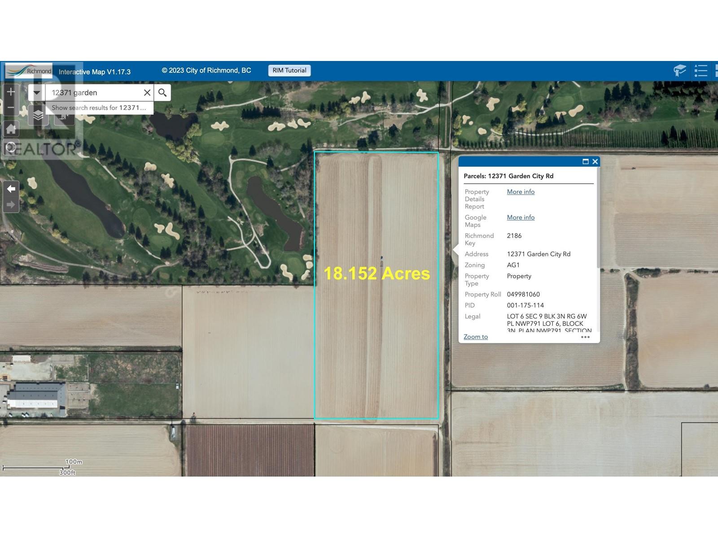Screen dimensions: 718x538
Task: Zoom in on the map
Action: tap(11, 92)
